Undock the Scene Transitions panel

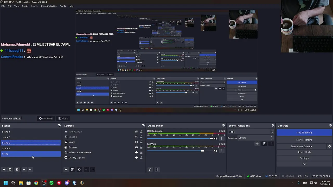(273, 126)
